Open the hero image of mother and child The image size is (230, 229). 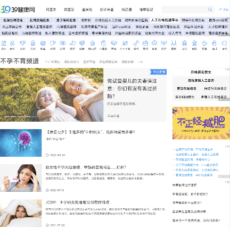(x=52, y=95)
